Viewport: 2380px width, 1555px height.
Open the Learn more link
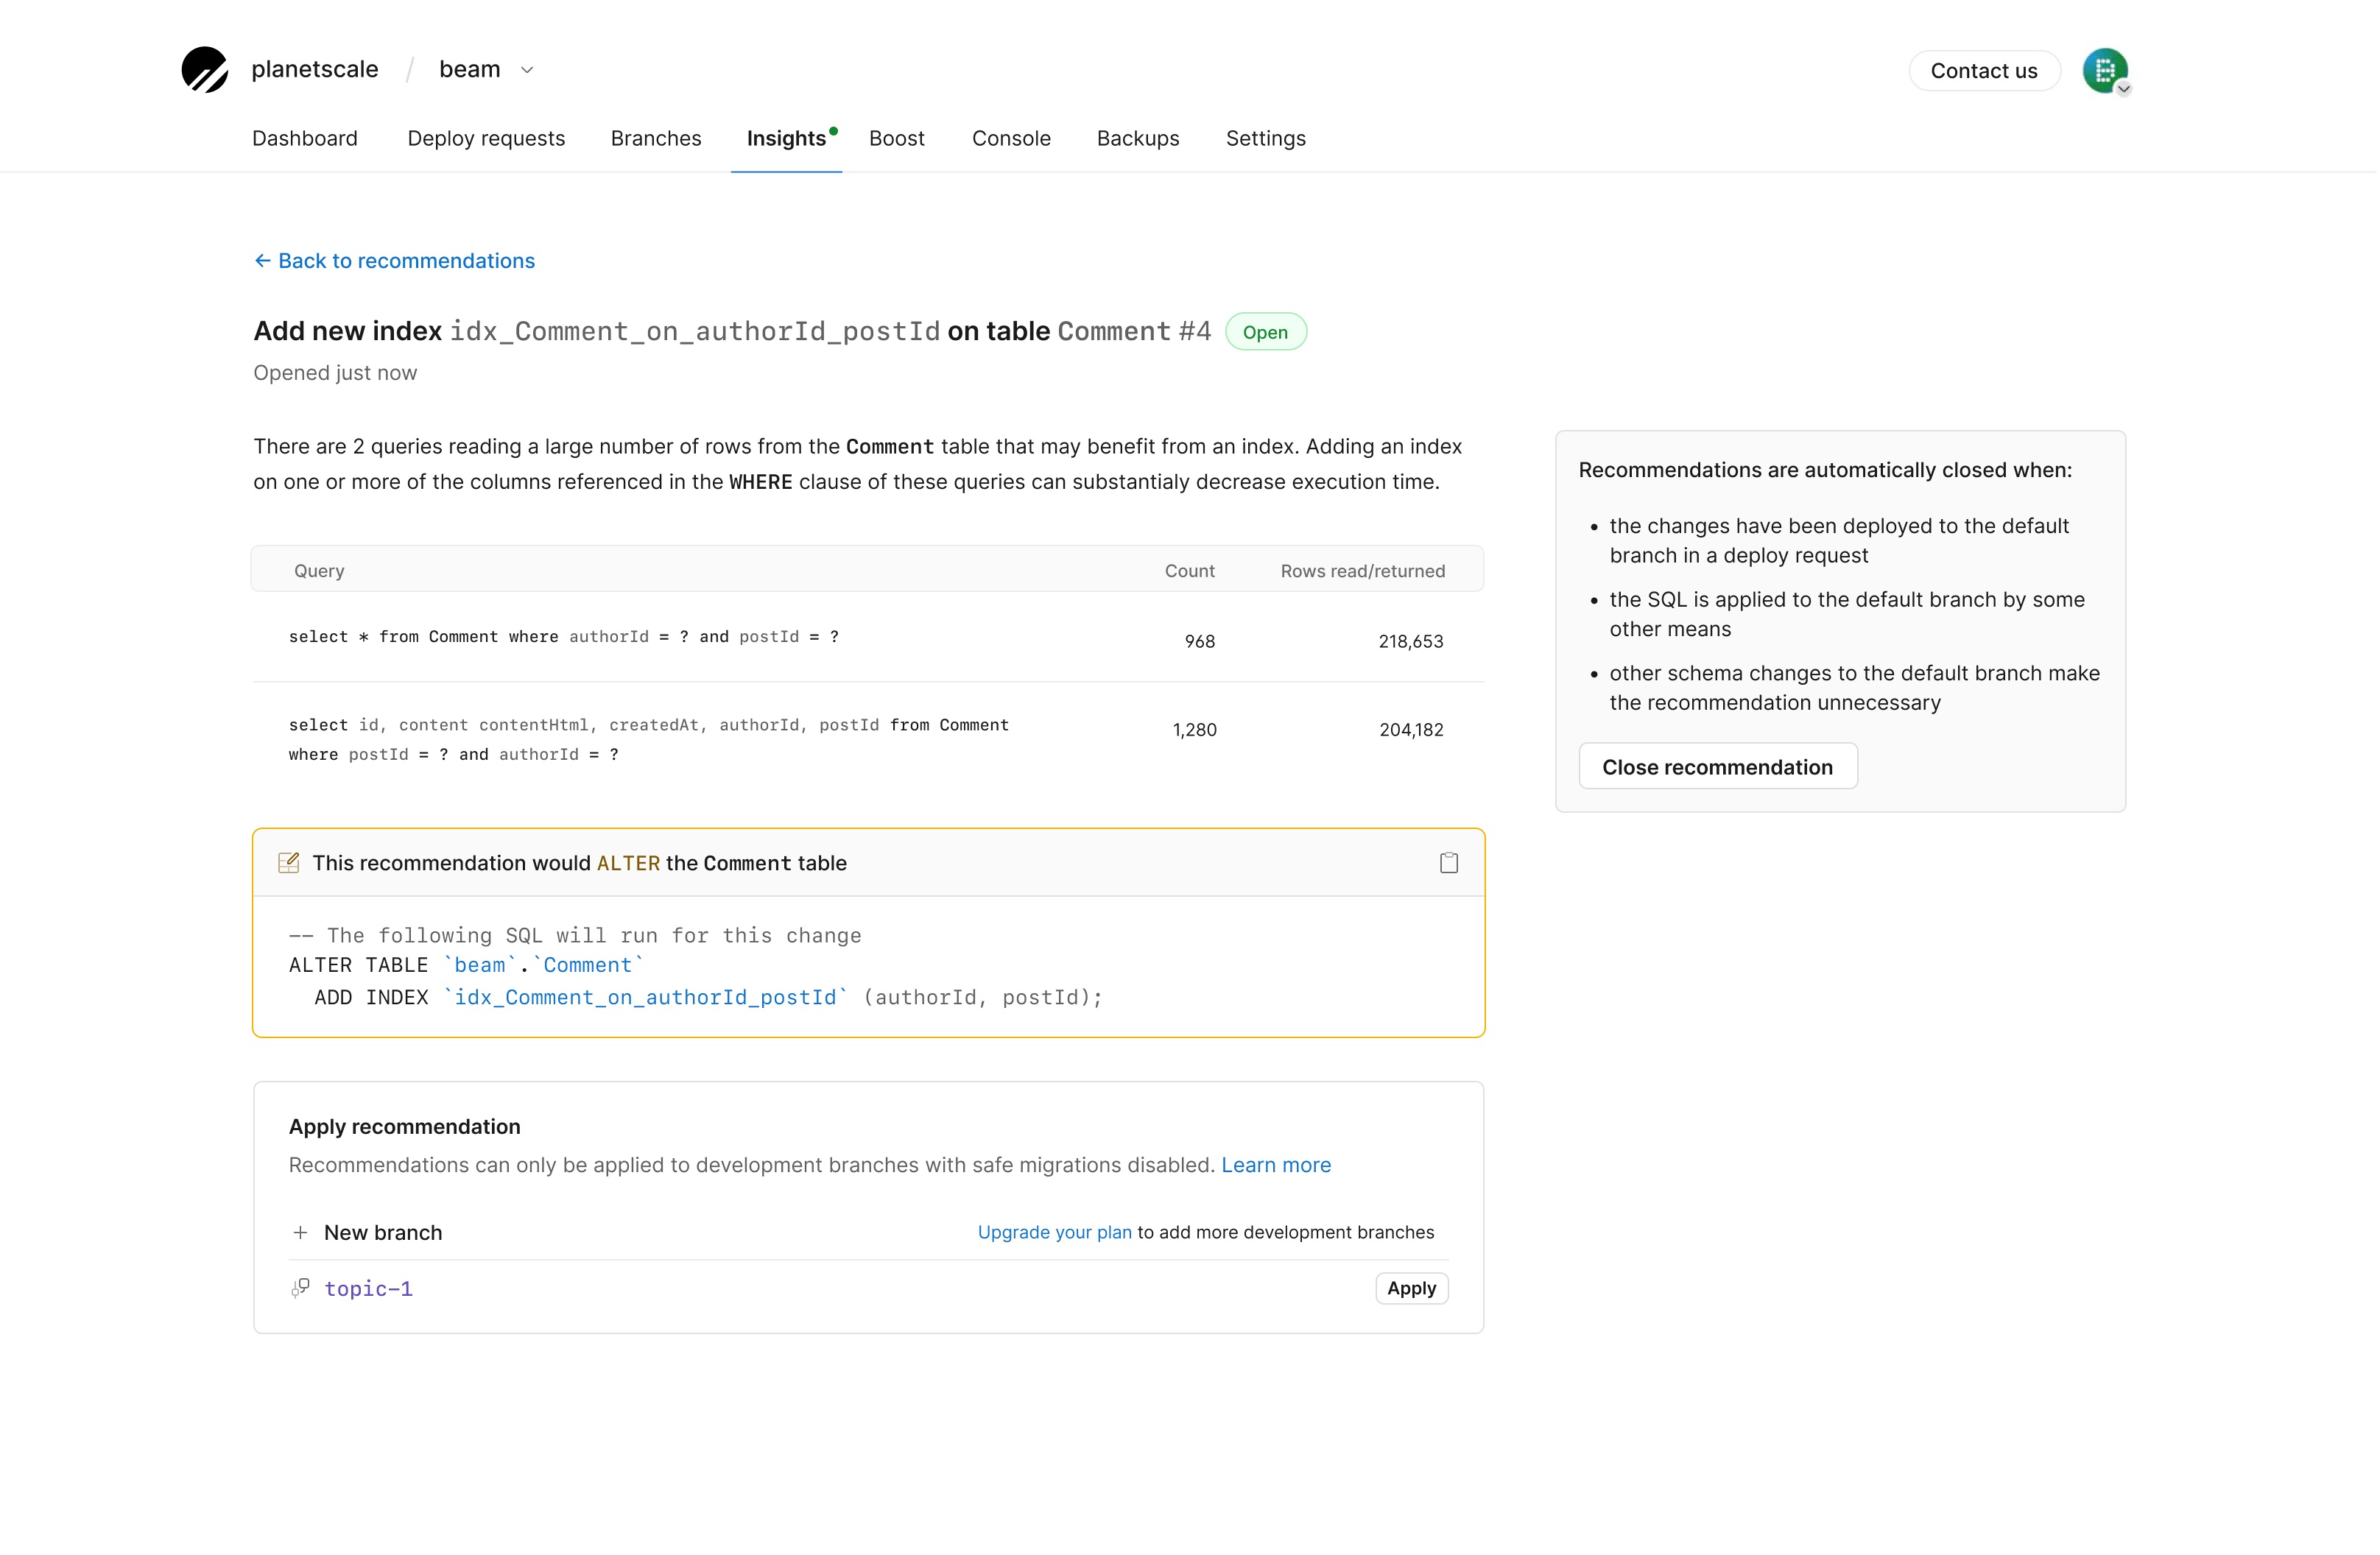1276,1164
